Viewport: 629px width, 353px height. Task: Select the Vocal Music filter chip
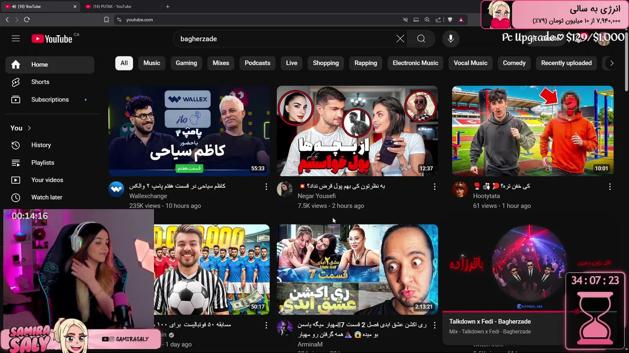tap(470, 63)
